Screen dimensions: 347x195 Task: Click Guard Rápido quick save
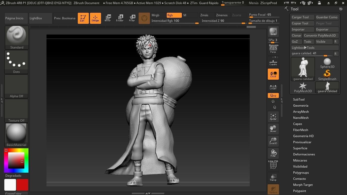tap(209, 3)
